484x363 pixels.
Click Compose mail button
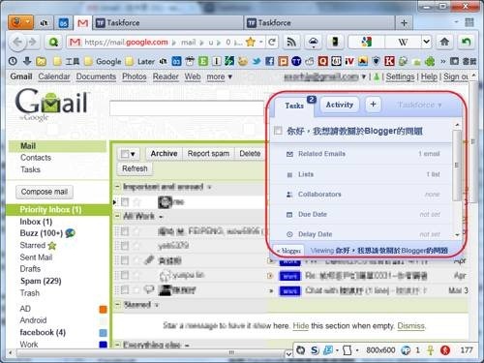45,192
